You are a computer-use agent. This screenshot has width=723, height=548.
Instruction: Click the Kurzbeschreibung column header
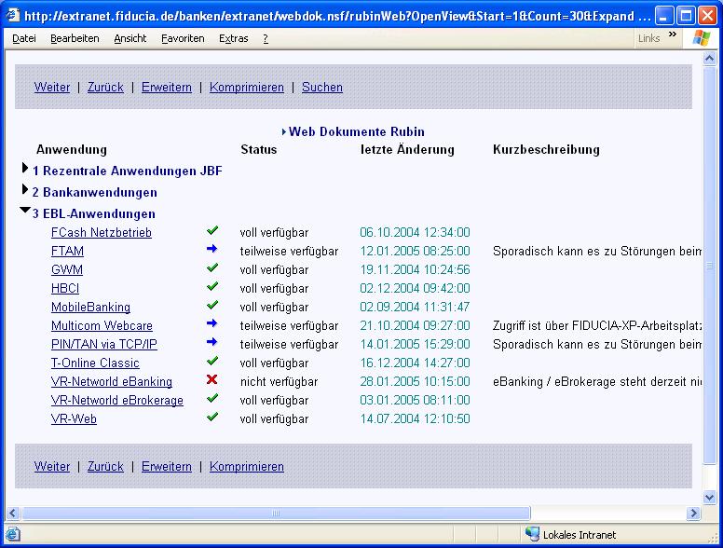coord(546,149)
